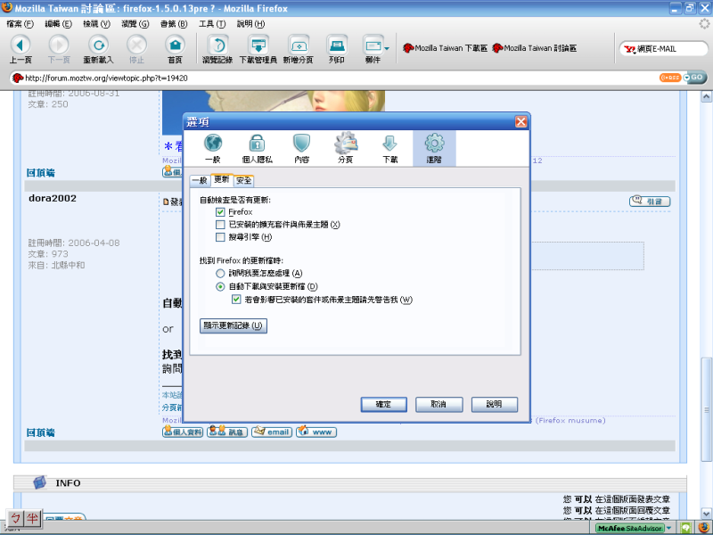Click the 說明 help button in dialog
The width and height of the screenshot is (713, 535).
495,404
